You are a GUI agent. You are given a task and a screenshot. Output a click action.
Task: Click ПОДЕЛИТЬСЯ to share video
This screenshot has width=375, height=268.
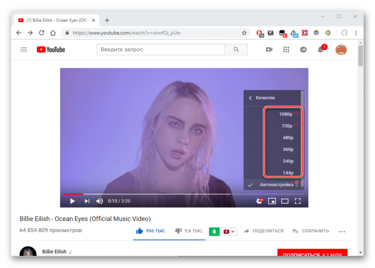(x=263, y=231)
